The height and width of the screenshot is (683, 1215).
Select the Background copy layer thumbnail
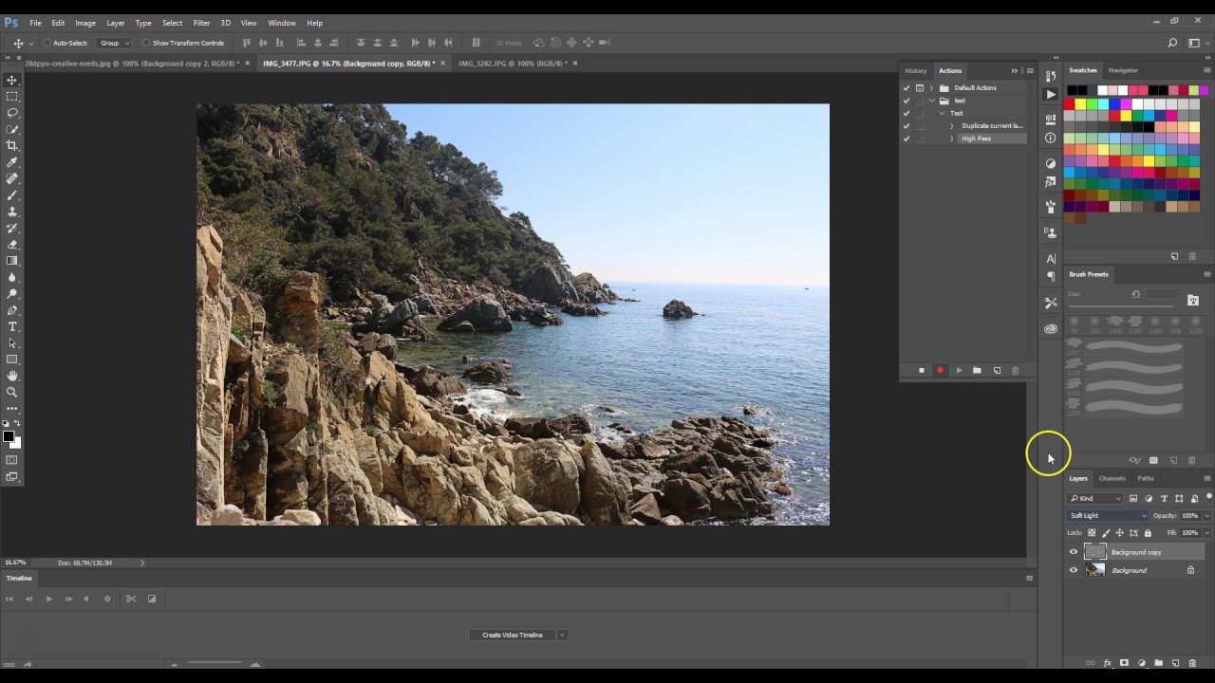tap(1095, 552)
